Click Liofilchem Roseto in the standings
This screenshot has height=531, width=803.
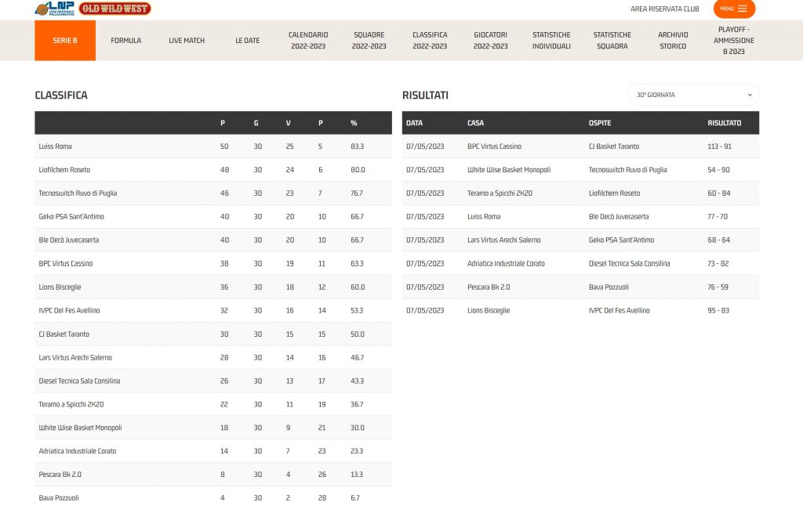(64, 170)
